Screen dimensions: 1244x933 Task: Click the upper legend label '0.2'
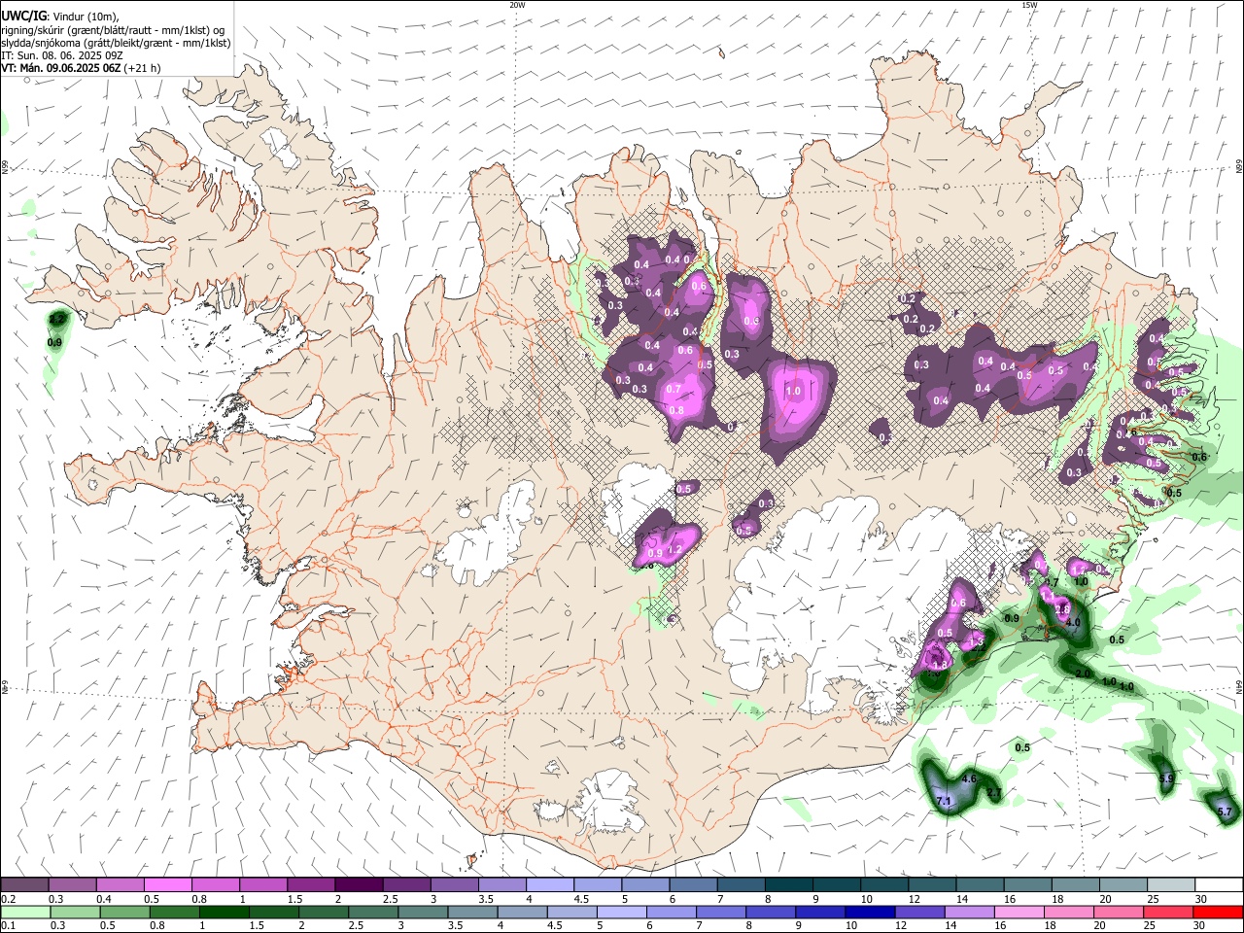pos(9,899)
